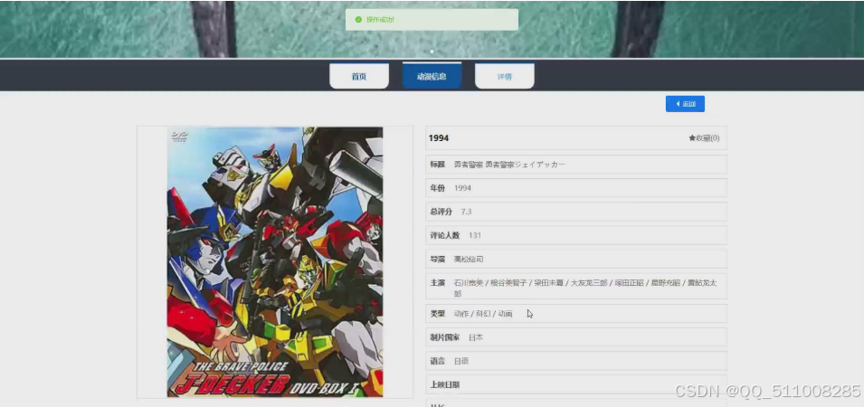Click the 主演 cast list text
The height and width of the screenshot is (407, 864).
(585, 288)
